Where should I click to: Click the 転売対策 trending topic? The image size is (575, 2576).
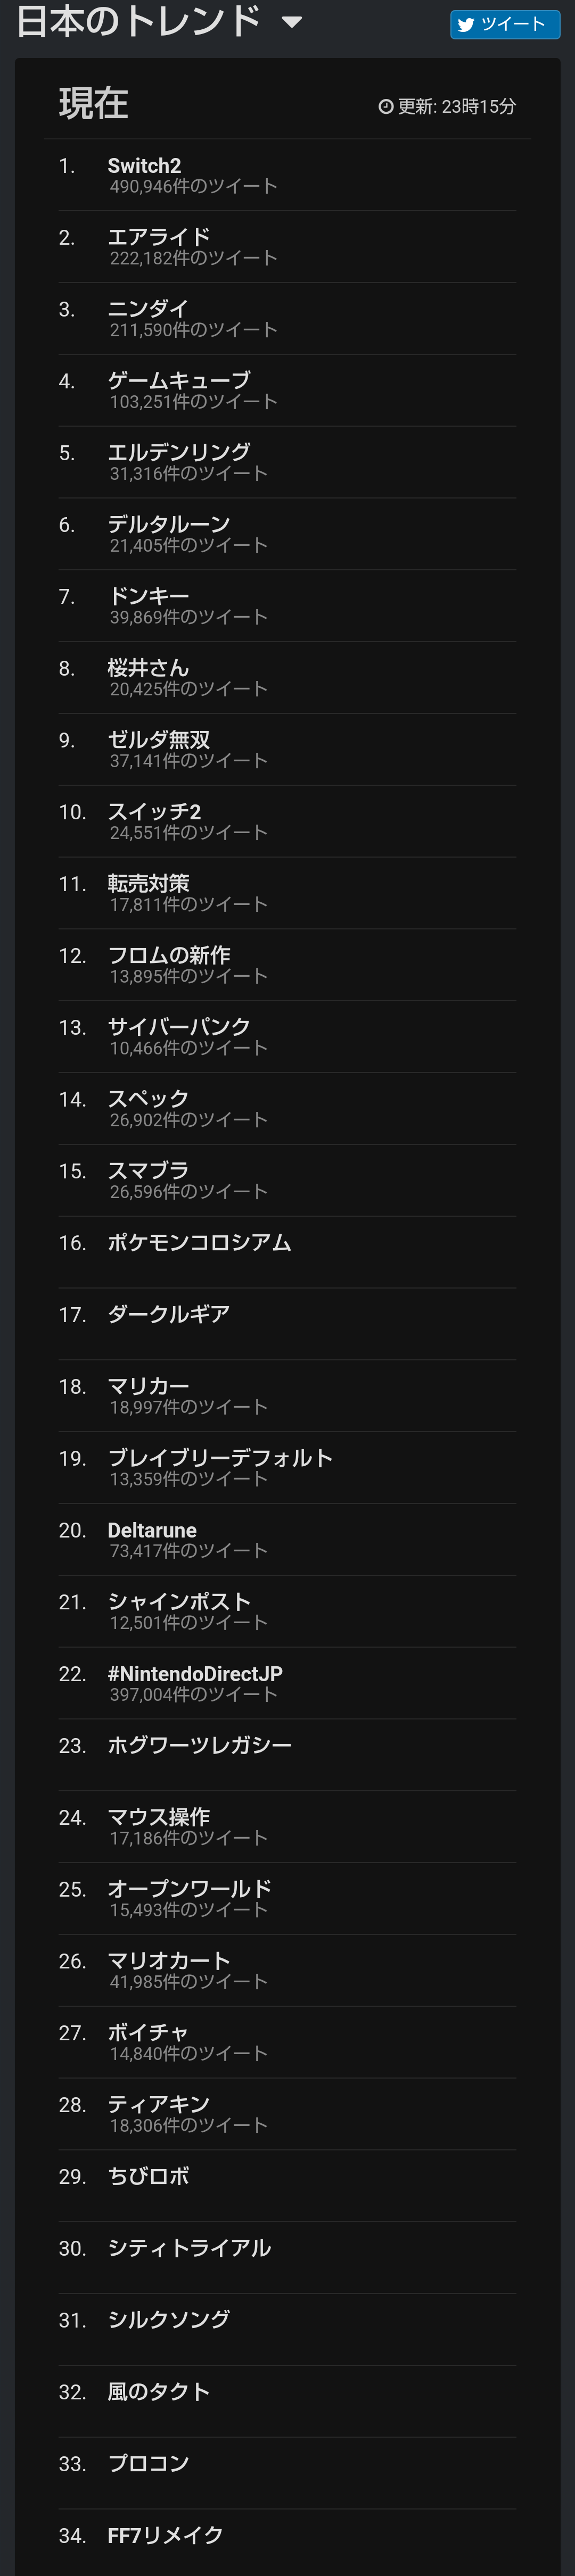(148, 884)
